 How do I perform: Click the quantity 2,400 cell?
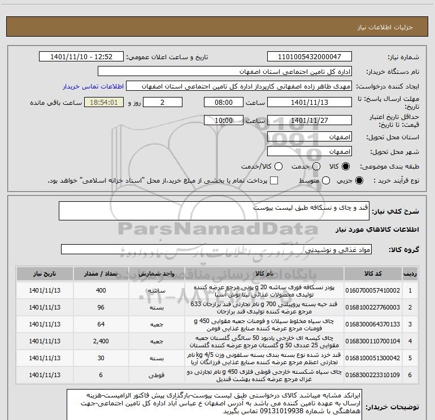tap(101, 341)
